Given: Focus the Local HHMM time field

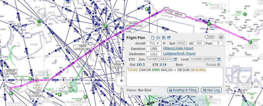Looking at the screenshot, I should coord(196,59).
